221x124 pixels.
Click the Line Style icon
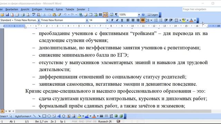coord(101,116)
